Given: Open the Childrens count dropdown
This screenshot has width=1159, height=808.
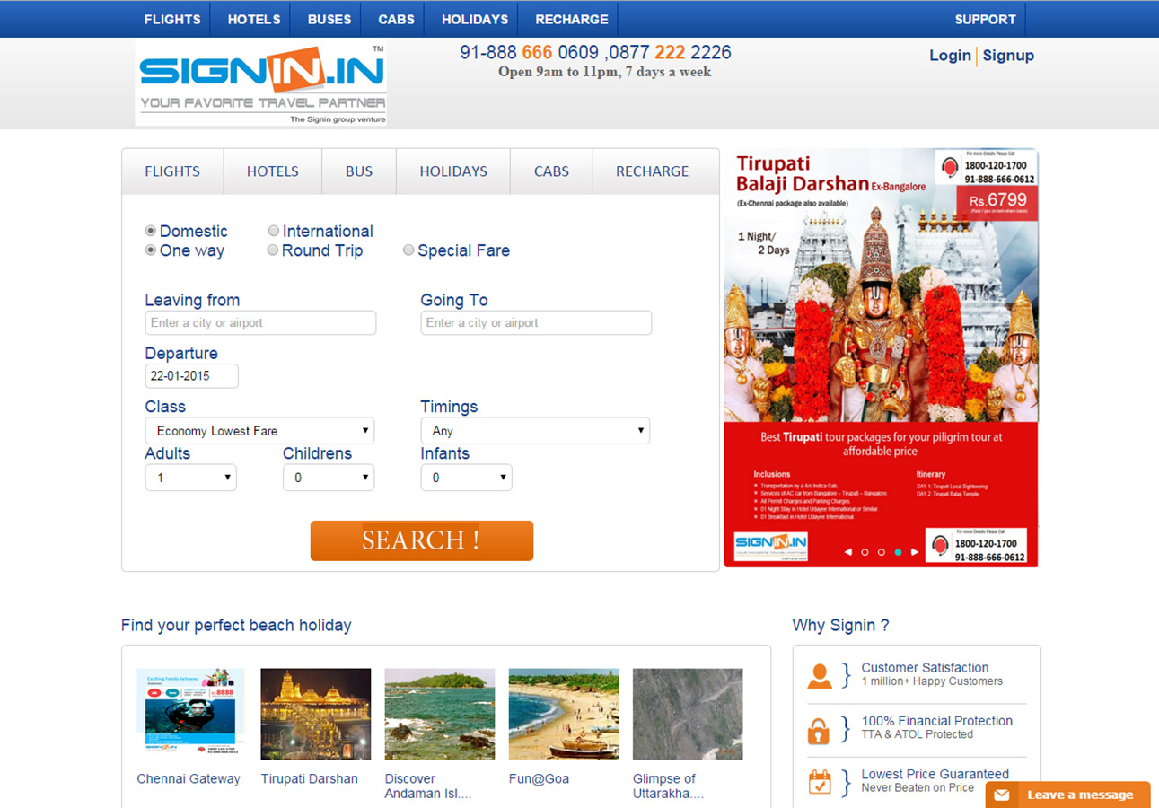Looking at the screenshot, I should coord(329,478).
